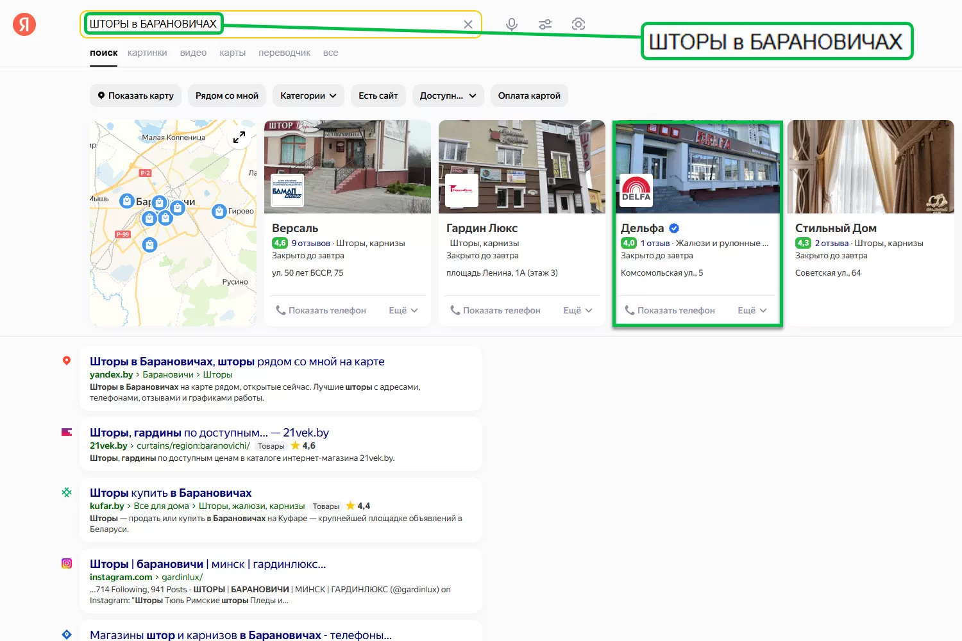The image size is (962, 641).
Task: Expand the Ещё menu on Дельфа card
Action: pyautogui.click(x=752, y=310)
